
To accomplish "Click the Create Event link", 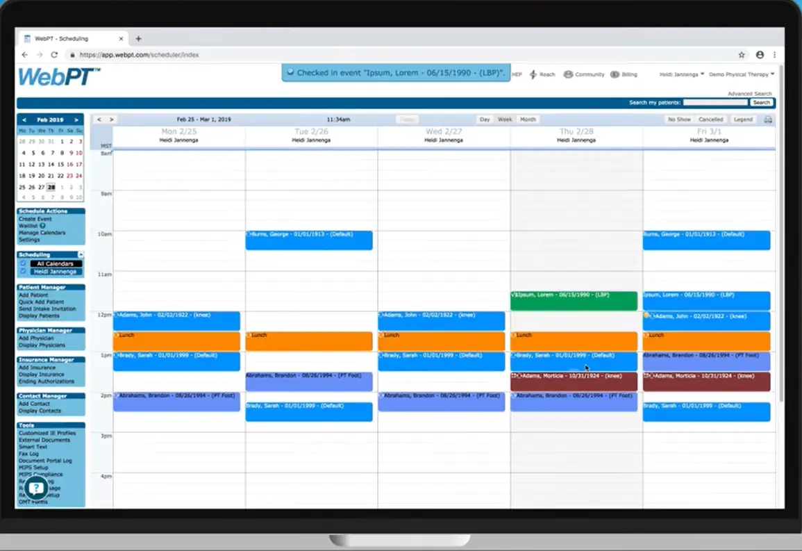I will tap(35, 219).
